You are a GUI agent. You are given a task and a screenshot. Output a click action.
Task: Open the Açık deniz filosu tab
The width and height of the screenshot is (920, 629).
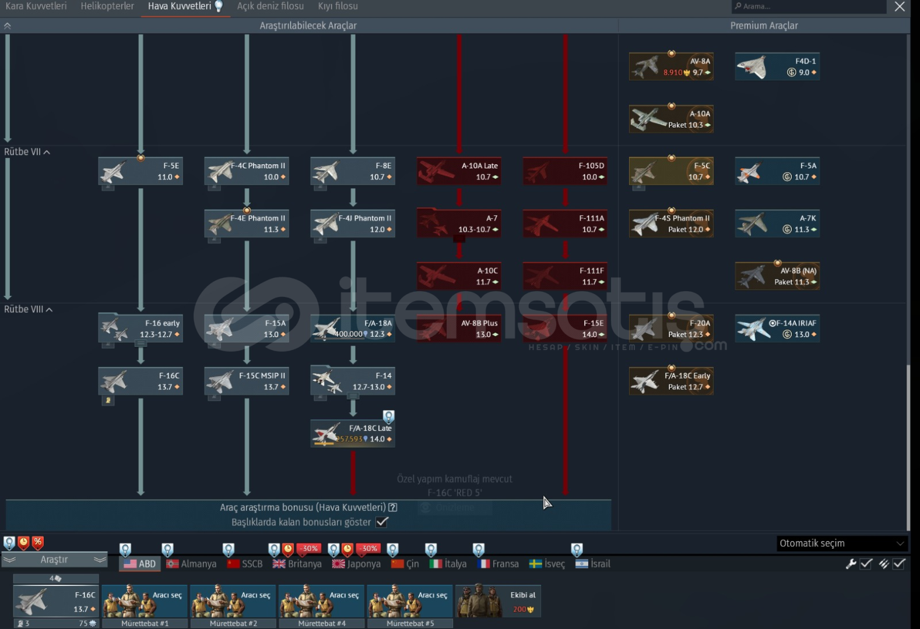pos(271,6)
